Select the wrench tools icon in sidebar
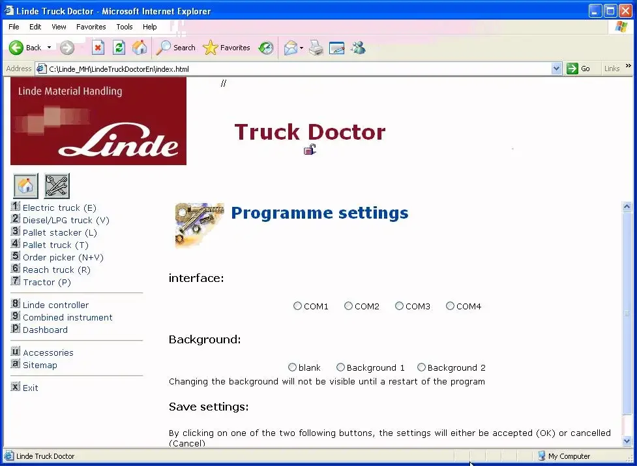 (x=56, y=185)
